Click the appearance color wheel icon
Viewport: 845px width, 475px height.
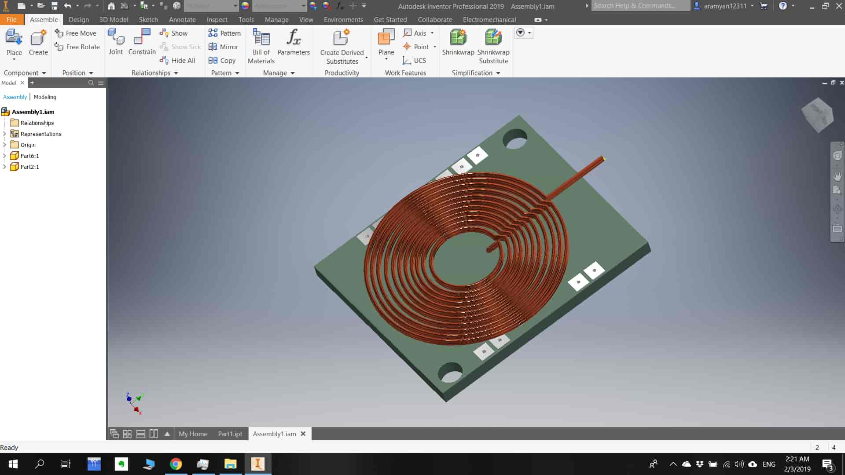point(245,6)
